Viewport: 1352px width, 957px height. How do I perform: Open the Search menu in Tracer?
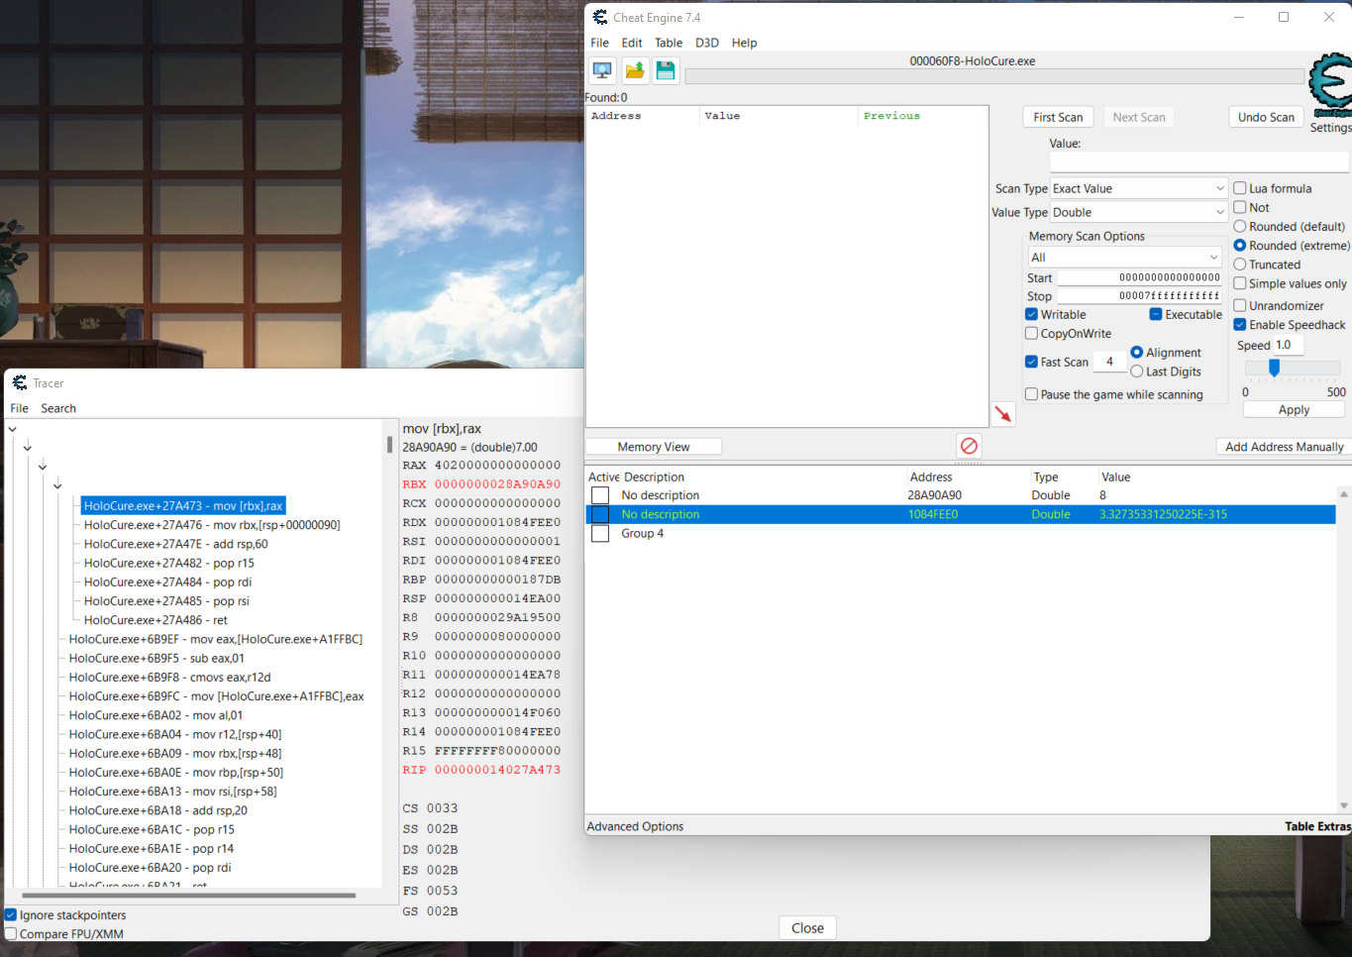[x=58, y=408]
